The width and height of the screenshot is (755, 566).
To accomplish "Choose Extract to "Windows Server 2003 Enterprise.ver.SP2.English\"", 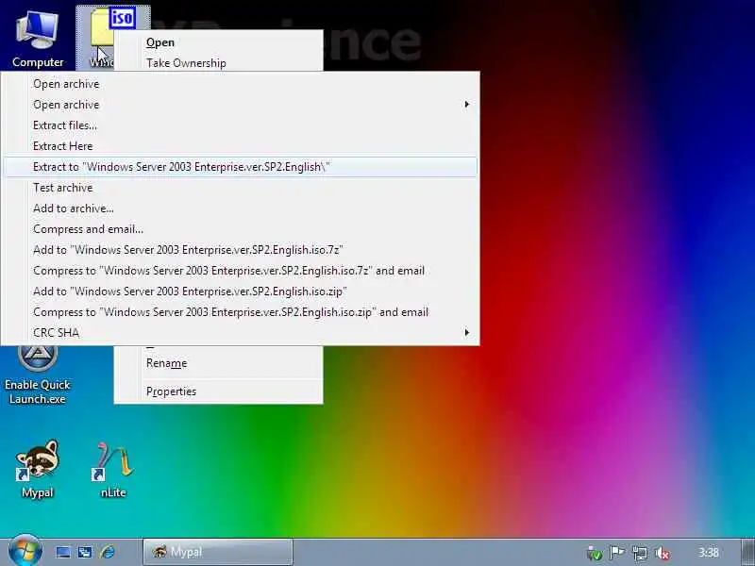I will (240, 167).
